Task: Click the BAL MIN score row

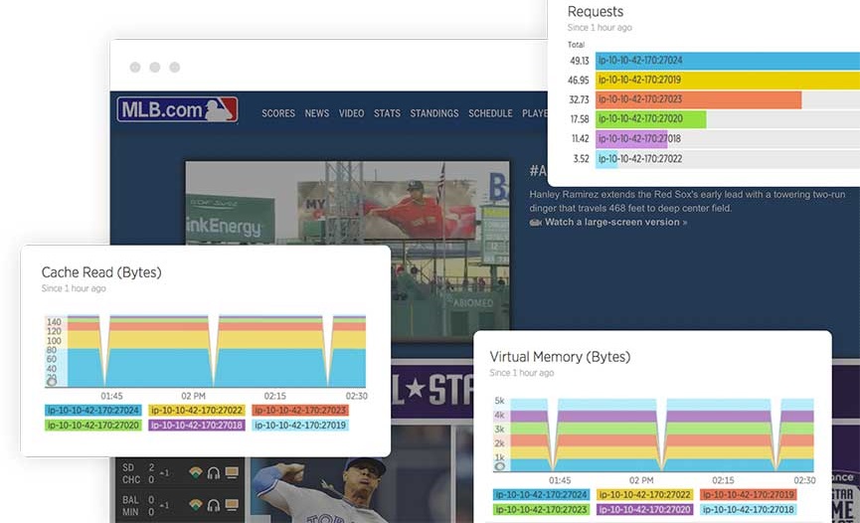Action: 179,505
